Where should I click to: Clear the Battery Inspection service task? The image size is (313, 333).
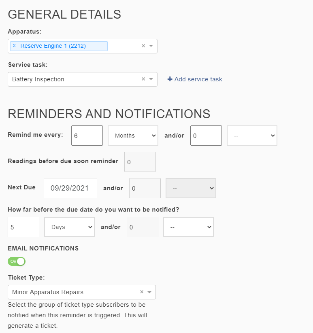143,79
